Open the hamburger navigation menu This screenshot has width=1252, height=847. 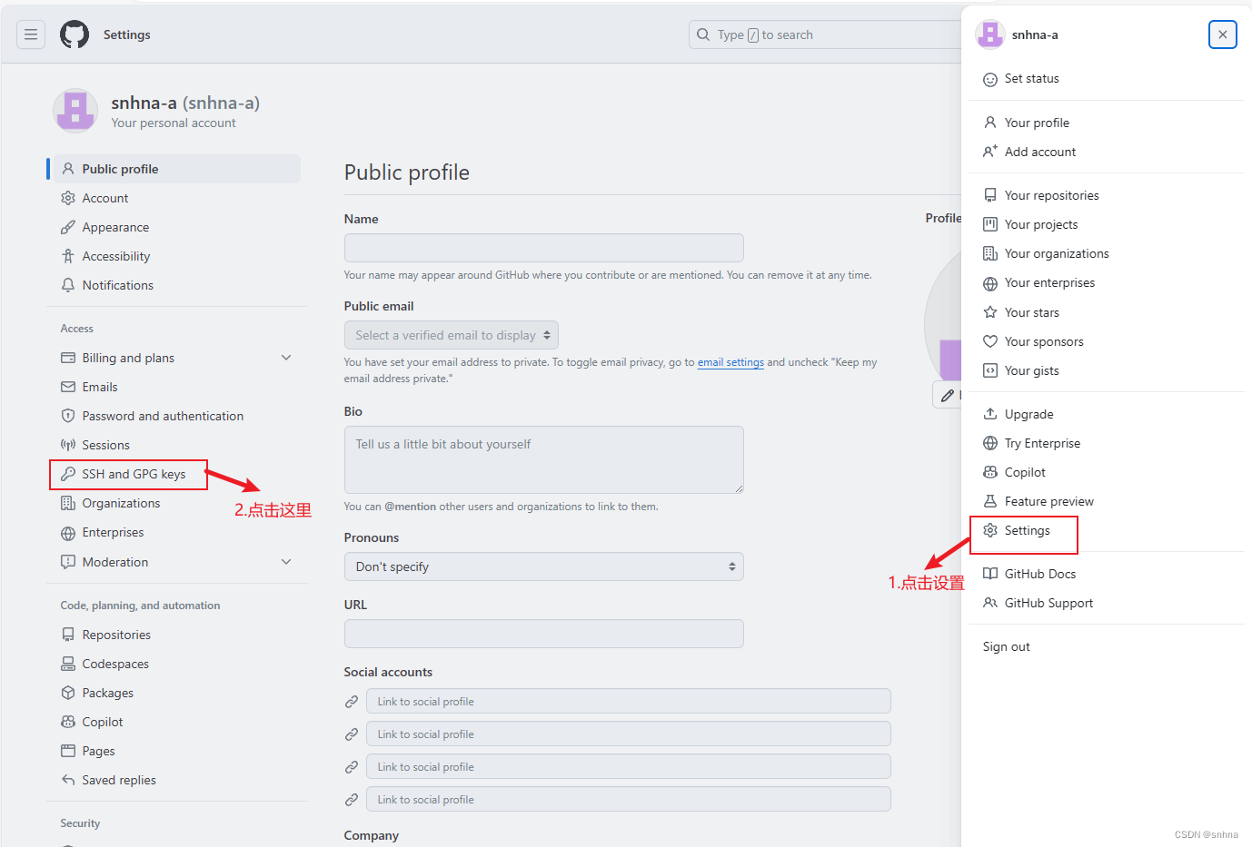(31, 34)
